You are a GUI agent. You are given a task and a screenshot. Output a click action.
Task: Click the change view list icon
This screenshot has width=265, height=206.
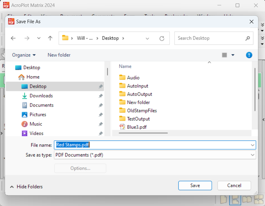(225, 55)
